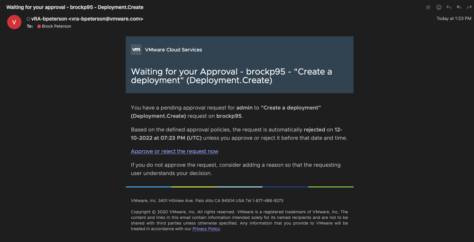Click the VMware vm logo in the banner
Viewport: 474px width, 242px height.
point(136,50)
